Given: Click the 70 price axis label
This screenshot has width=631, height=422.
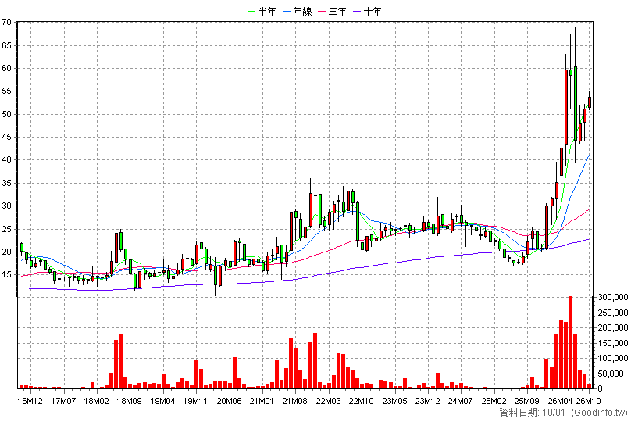Looking at the screenshot, I should click(6, 22).
